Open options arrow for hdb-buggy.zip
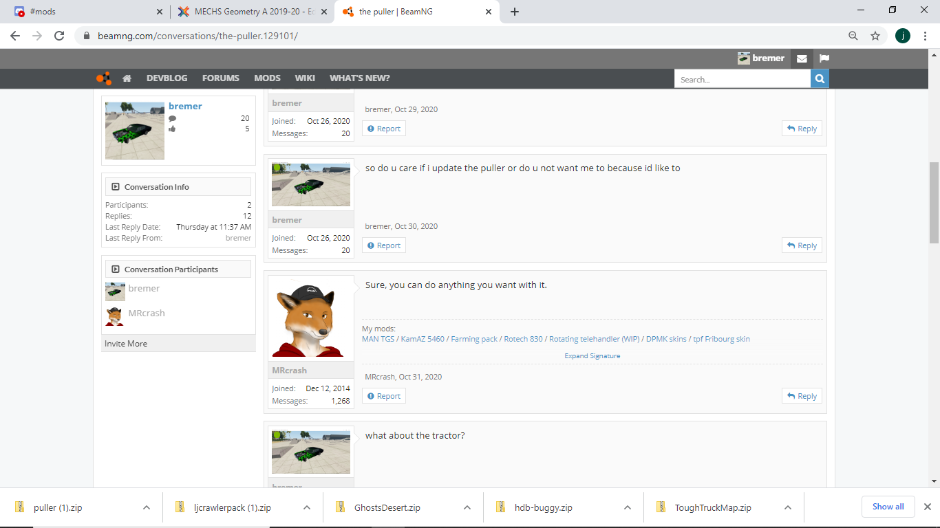 click(628, 507)
